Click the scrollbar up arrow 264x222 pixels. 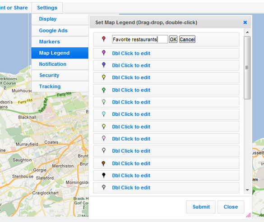[x=247, y=32]
